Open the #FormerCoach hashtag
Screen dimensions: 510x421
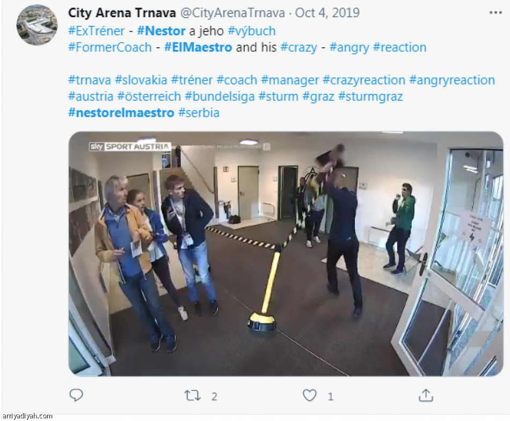tap(110, 47)
